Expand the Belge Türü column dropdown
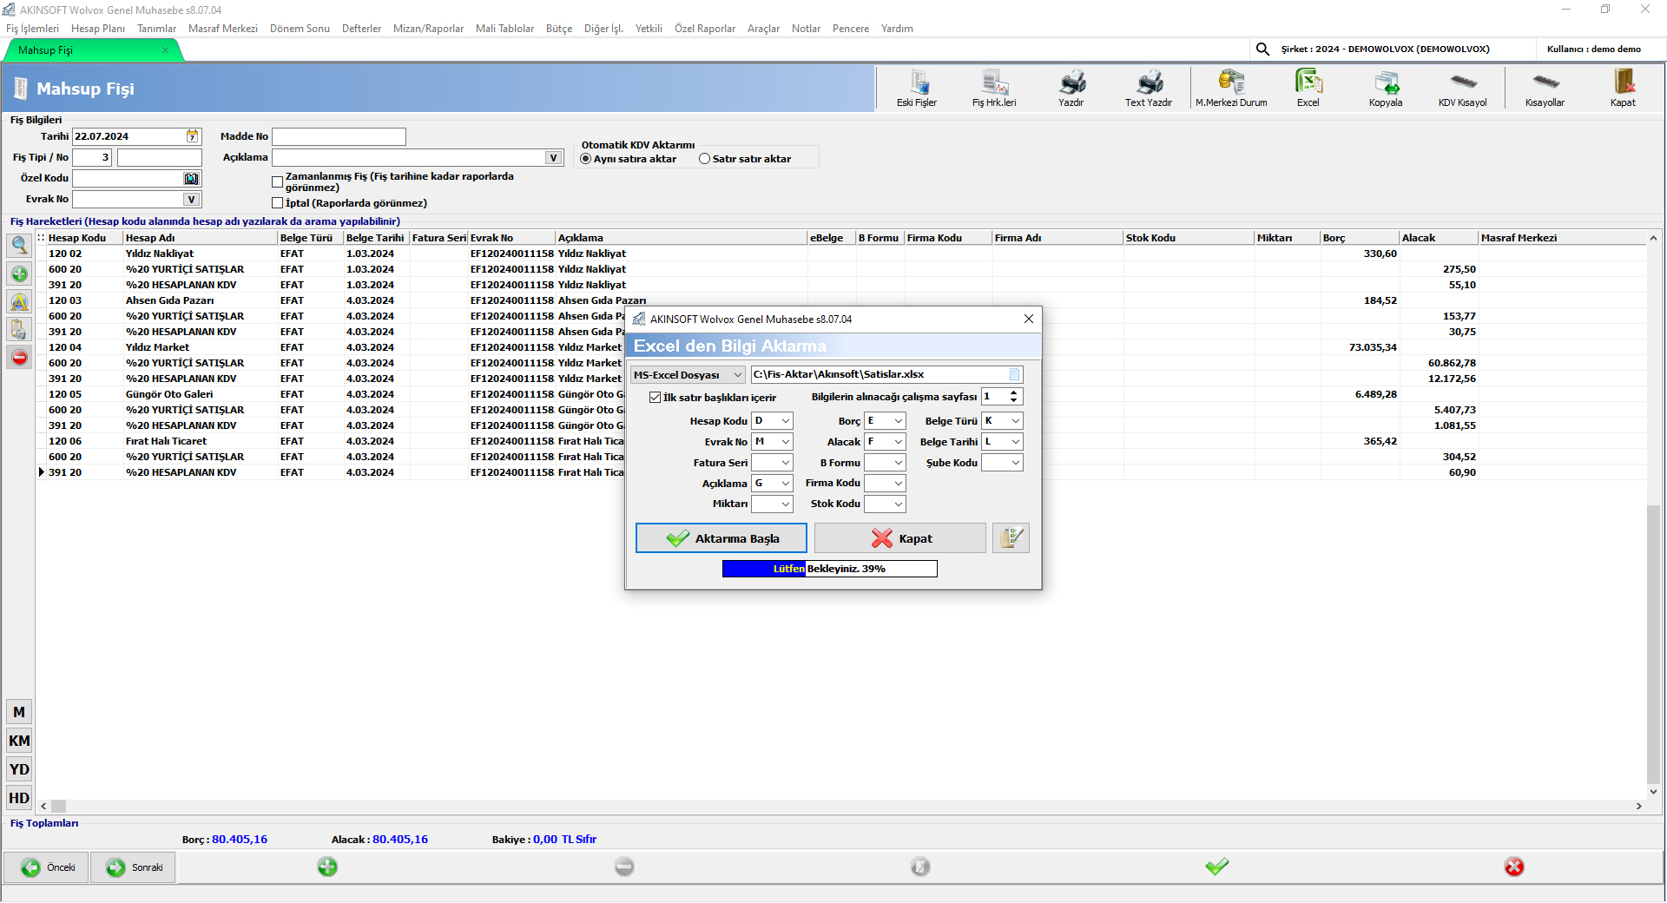This screenshot has height=903, width=1667. [1014, 421]
